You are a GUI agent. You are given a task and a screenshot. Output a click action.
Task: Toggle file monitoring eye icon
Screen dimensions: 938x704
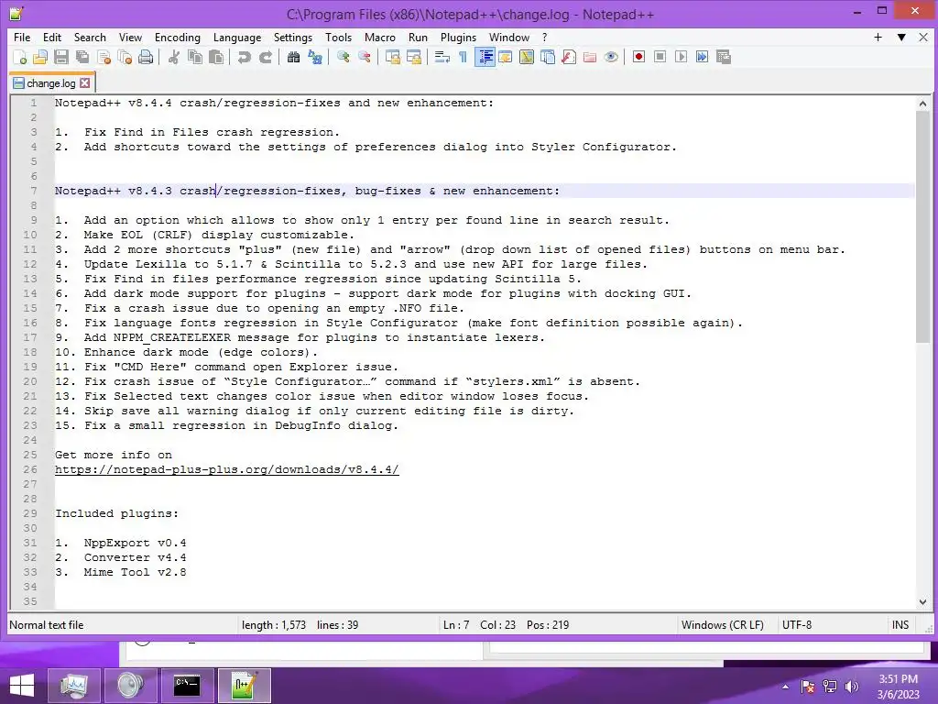tap(611, 57)
